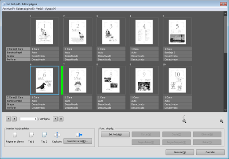Click Guardar to save changes
Screen dimensions: 229x159
[180, 152]
